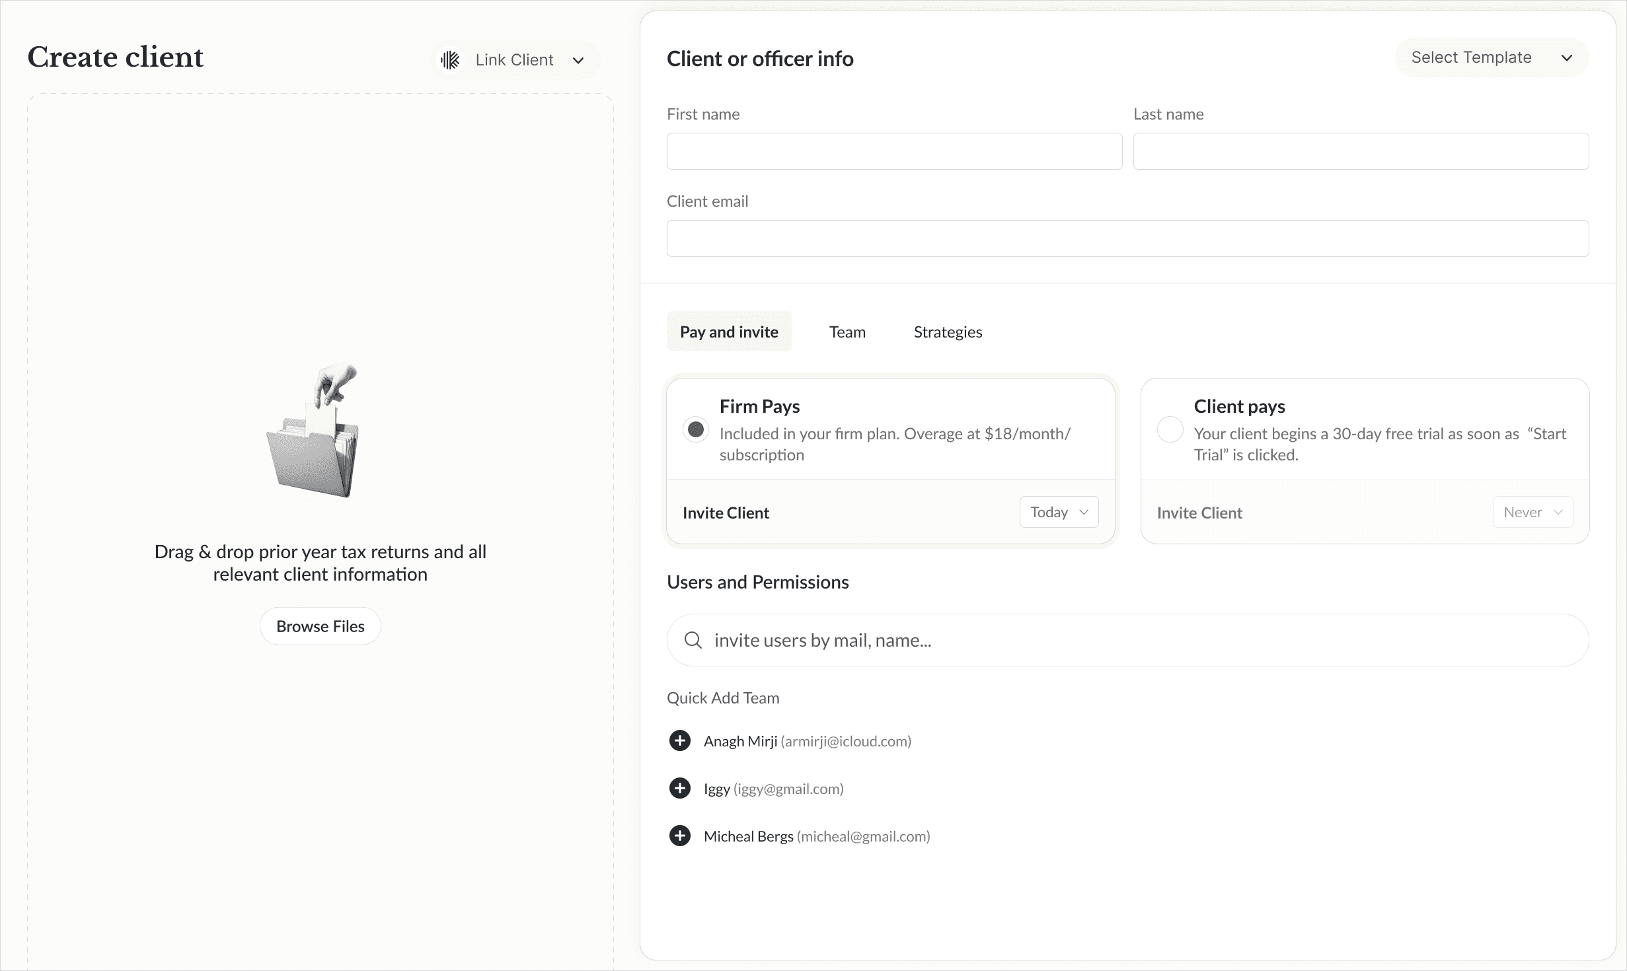
Task: Click into the Last name input
Action: tap(1361, 151)
